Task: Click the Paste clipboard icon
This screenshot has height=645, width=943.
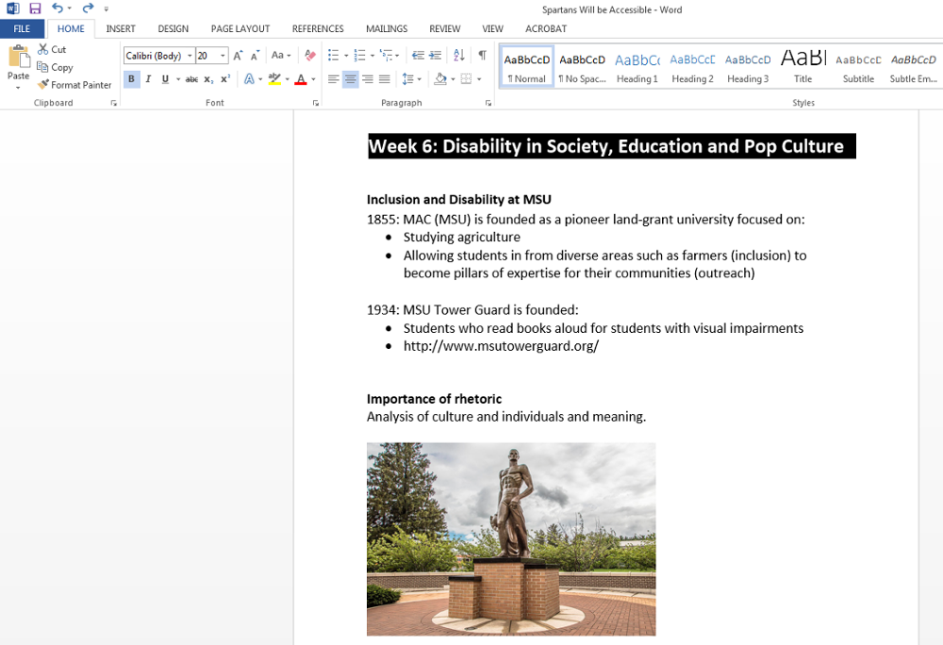Action: point(19,58)
